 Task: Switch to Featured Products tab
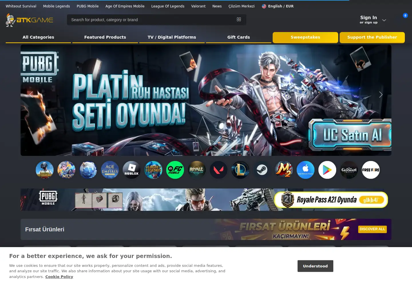point(105,37)
